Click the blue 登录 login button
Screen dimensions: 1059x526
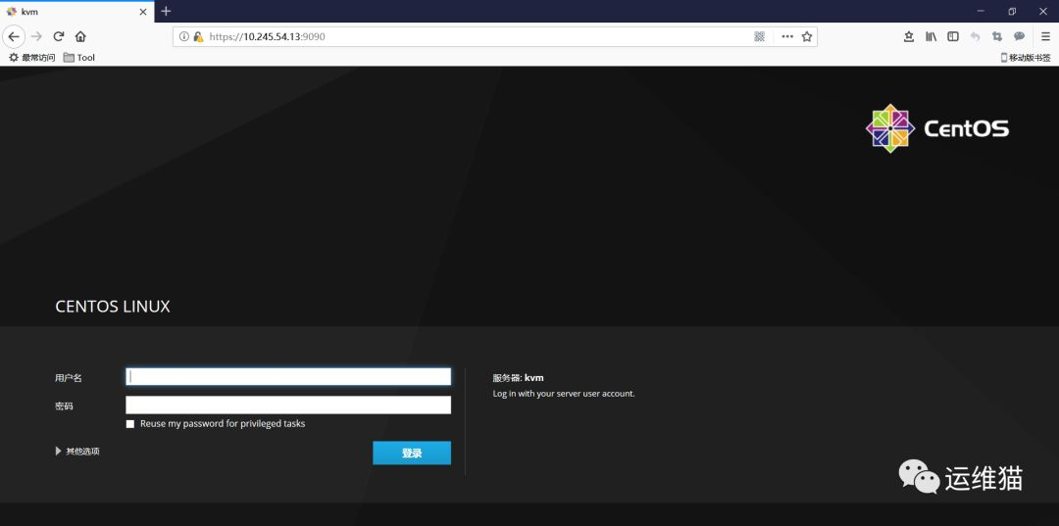pyautogui.click(x=411, y=454)
